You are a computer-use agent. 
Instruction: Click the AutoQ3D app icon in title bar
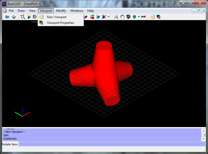4,4
